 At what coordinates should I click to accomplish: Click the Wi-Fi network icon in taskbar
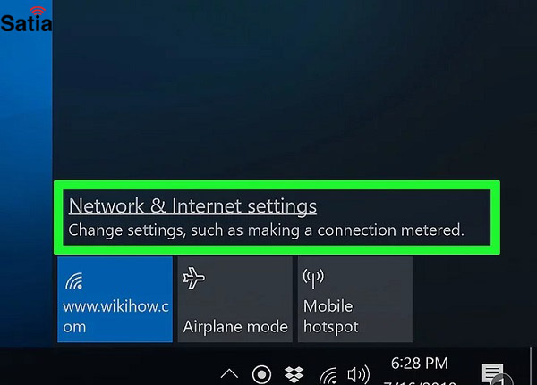pyautogui.click(x=328, y=376)
